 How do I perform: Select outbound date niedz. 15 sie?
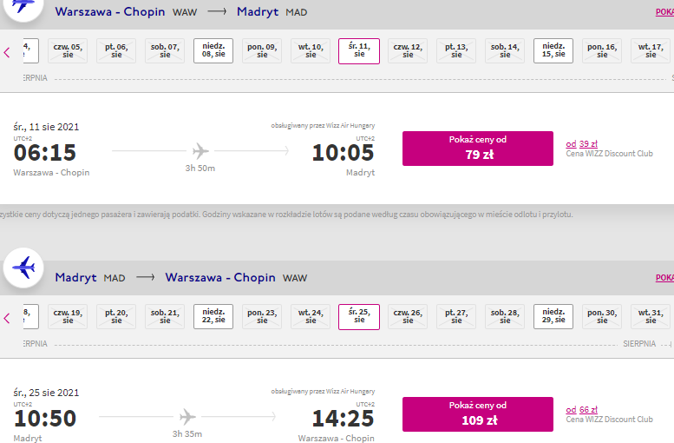click(x=553, y=50)
